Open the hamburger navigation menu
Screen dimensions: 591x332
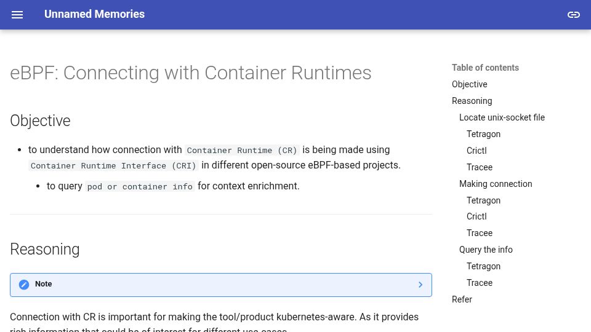point(17,15)
